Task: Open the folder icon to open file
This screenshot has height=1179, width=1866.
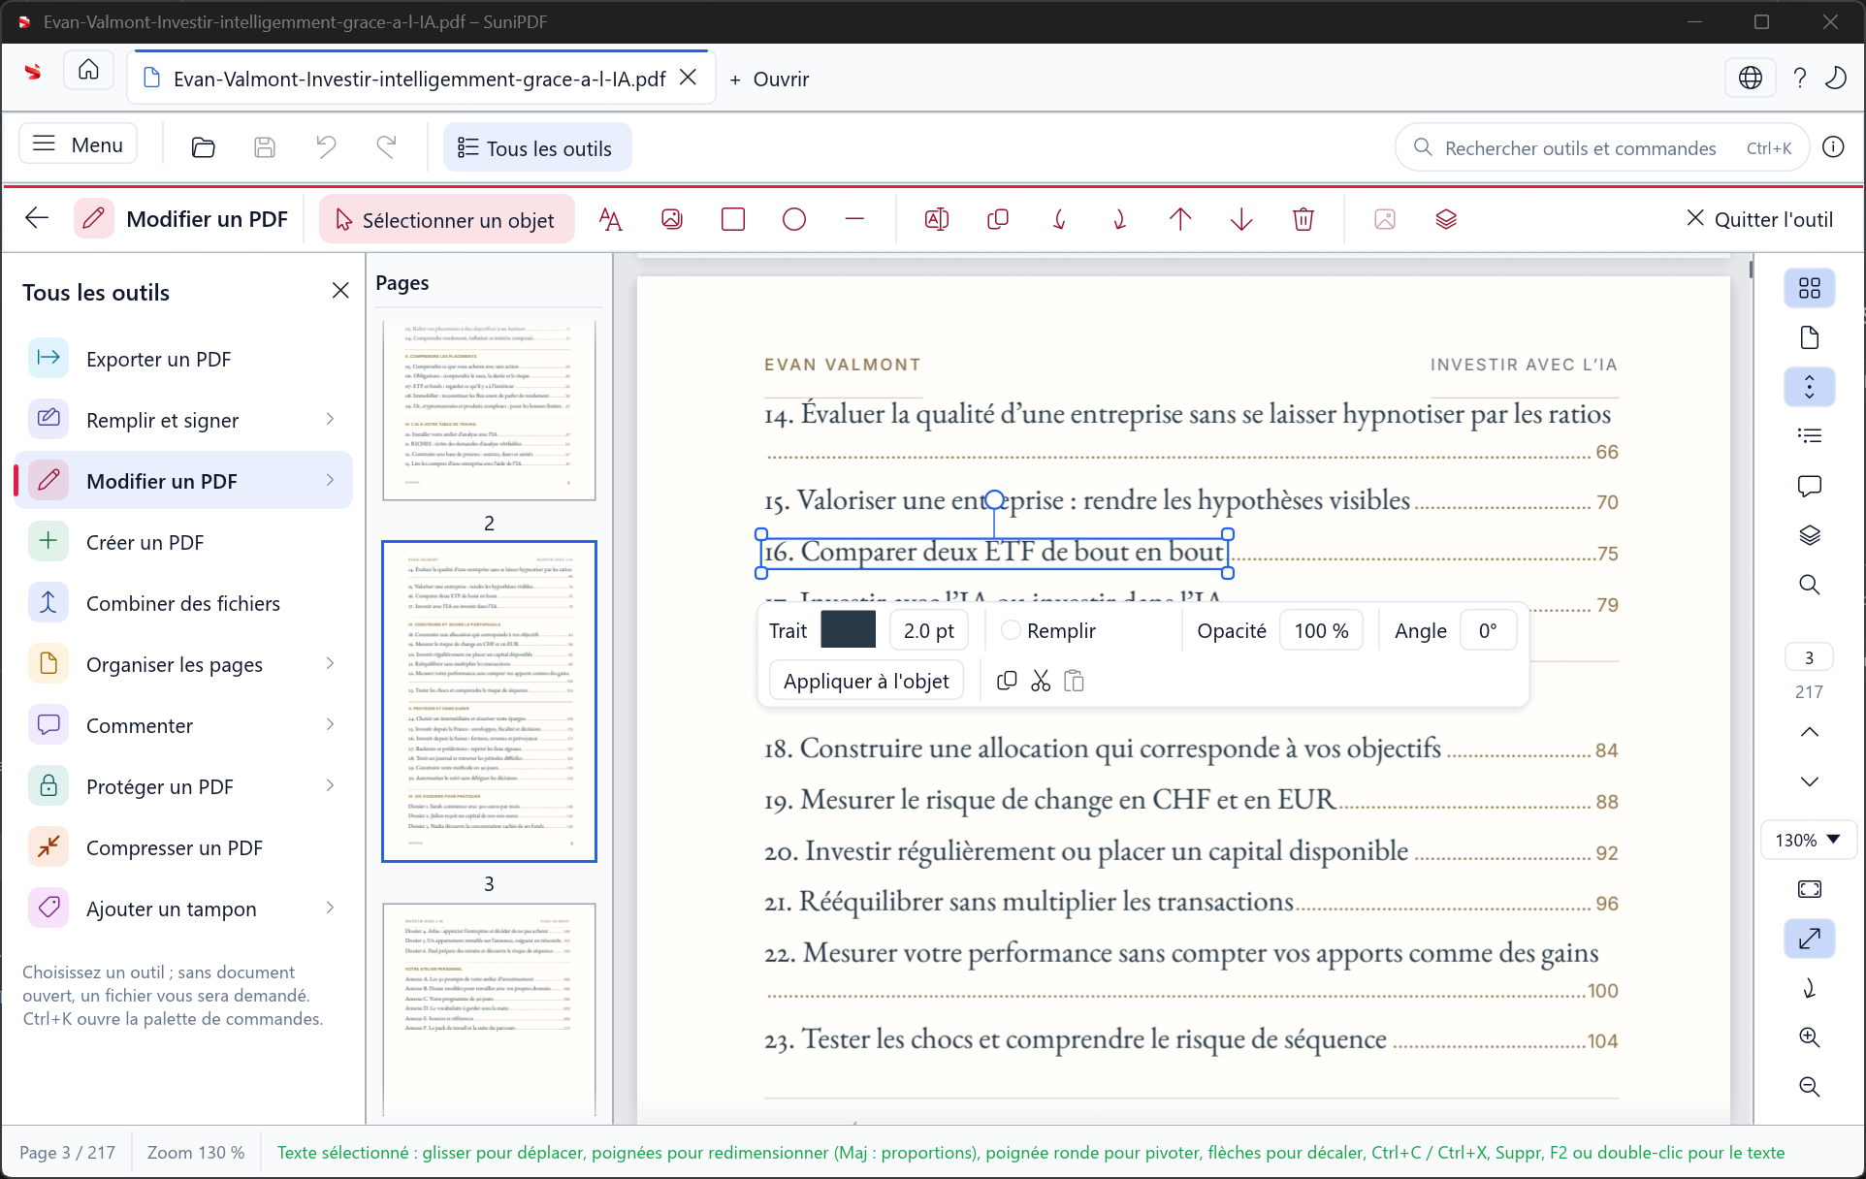Action: (x=203, y=147)
